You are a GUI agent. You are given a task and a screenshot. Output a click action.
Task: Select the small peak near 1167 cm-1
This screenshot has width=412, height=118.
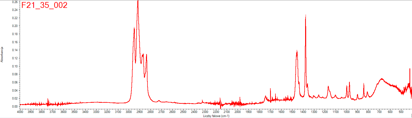coord(328,86)
